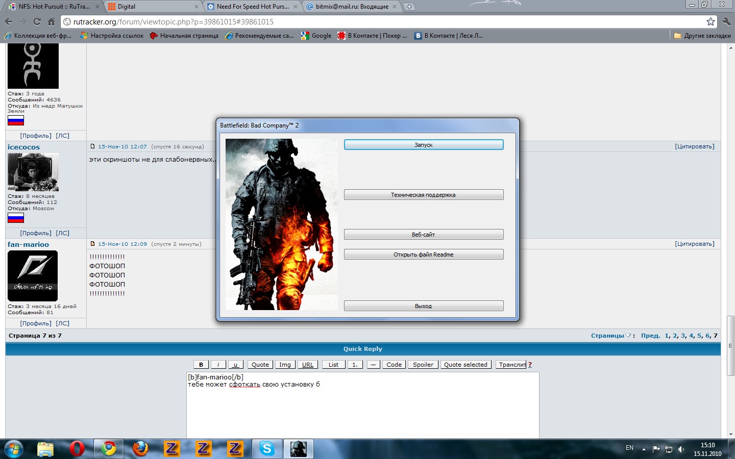Viewport: 735px width, 459px height.
Task: Click Веб-сайт in the Battlefield launcher
Action: tap(424, 235)
